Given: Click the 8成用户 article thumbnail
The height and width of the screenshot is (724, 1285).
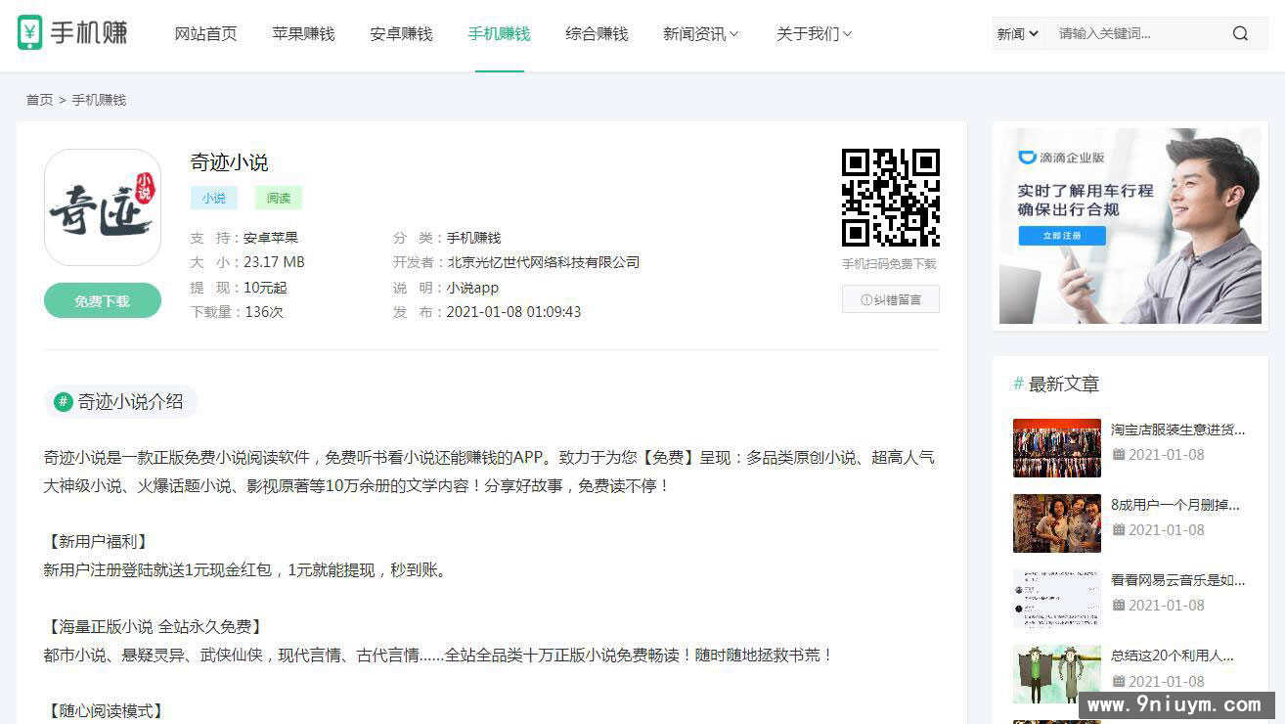Looking at the screenshot, I should [1057, 522].
